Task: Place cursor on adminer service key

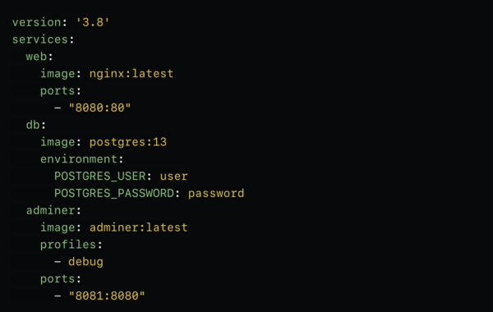Action: [50, 210]
